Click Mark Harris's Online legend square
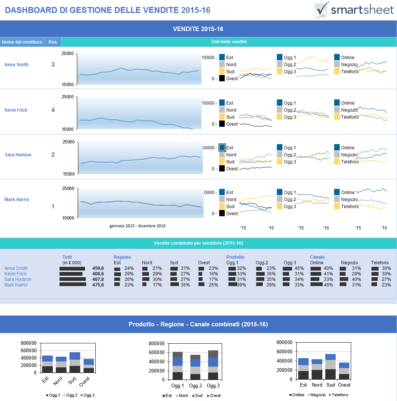397x401 pixels. coord(337,192)
